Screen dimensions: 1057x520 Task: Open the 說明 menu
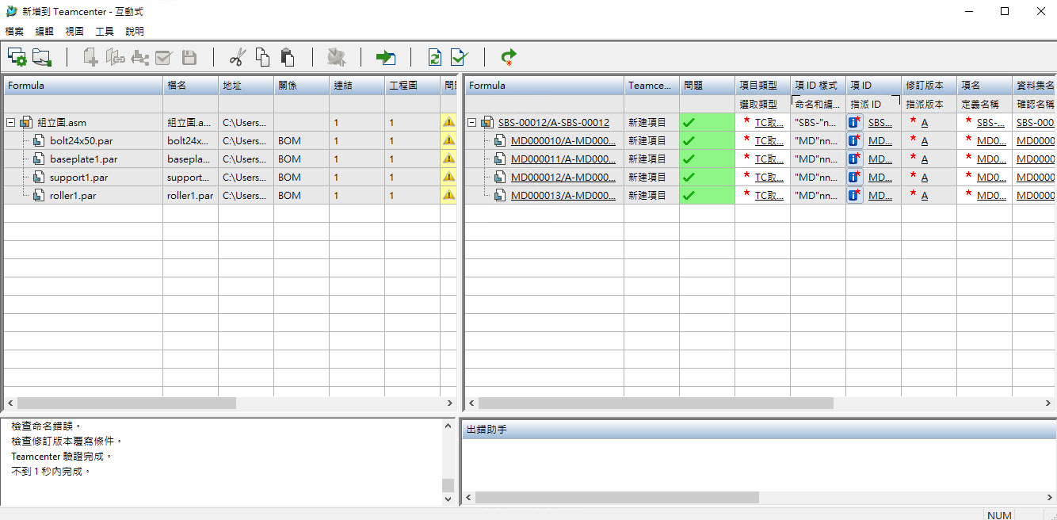(135, 32)
